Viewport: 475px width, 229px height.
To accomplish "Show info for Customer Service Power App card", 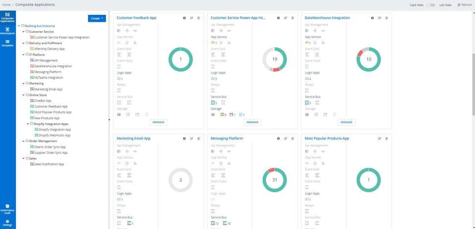I will pos(278,18).
